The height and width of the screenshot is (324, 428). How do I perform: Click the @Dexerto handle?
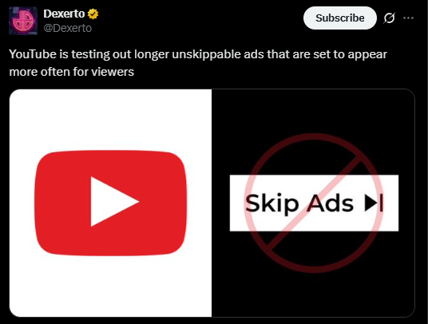click(x=68, y=28)
